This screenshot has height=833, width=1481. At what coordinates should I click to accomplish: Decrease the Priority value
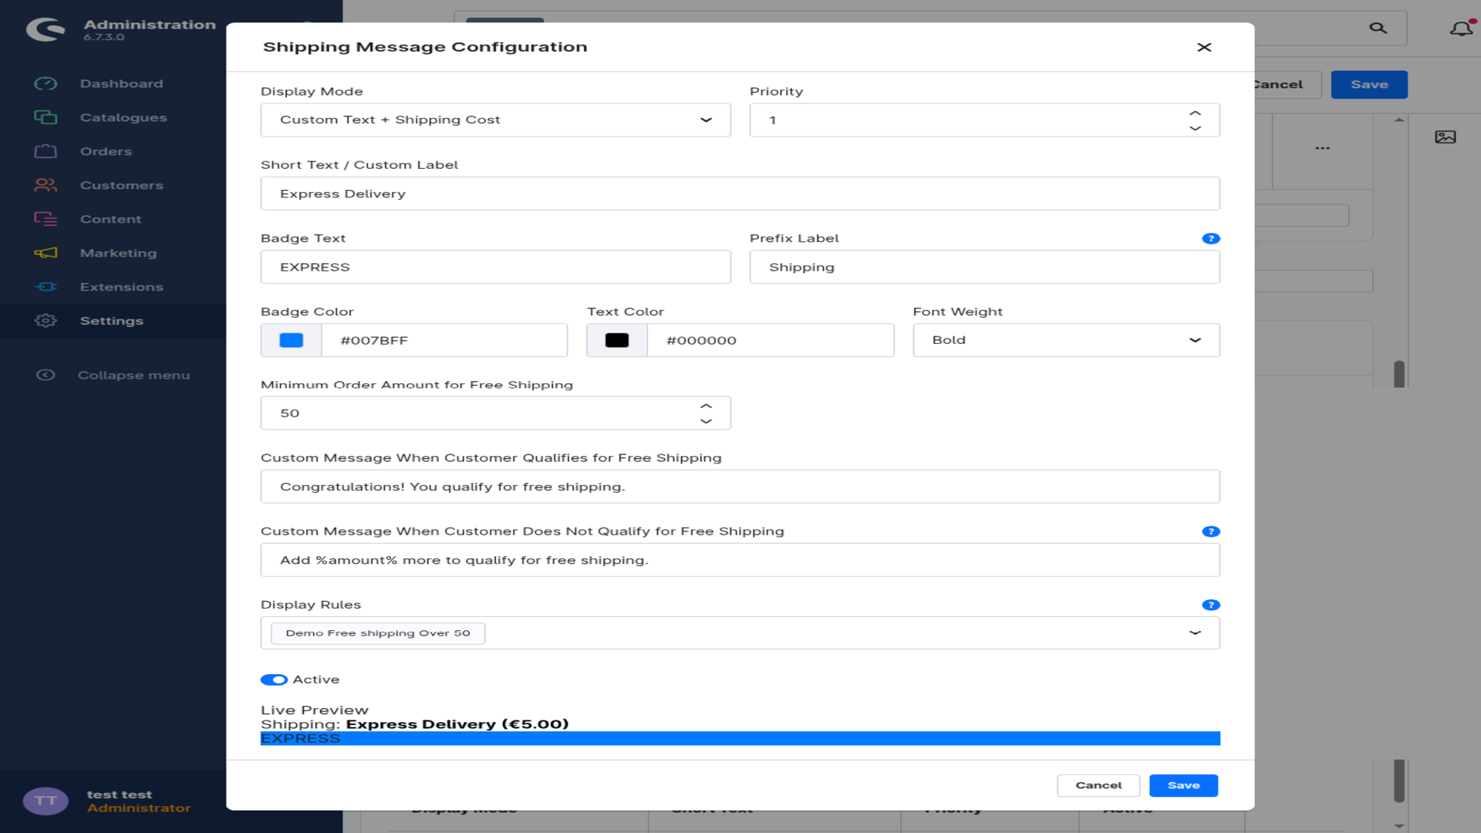click(1195, 128)
